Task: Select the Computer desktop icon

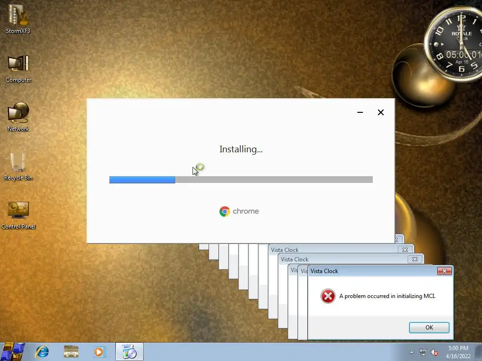Action: (18, 68)
